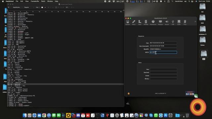Click the Base64 field
212x119 pixels.
coord(163,49)
